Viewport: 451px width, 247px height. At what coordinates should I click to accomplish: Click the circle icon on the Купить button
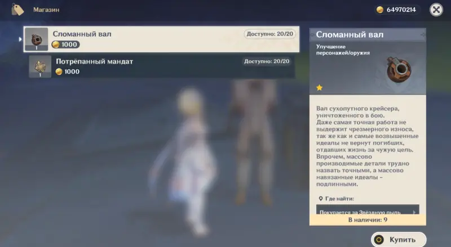[379, 240]
